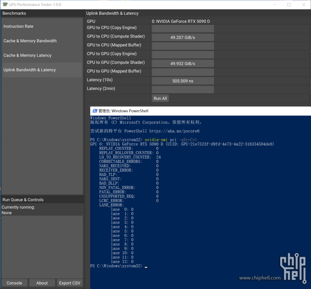Image resolution: width=311 pixels, height=289 pixels.
Task: Run the Latency (2min) test
Action: coord(183,89)
